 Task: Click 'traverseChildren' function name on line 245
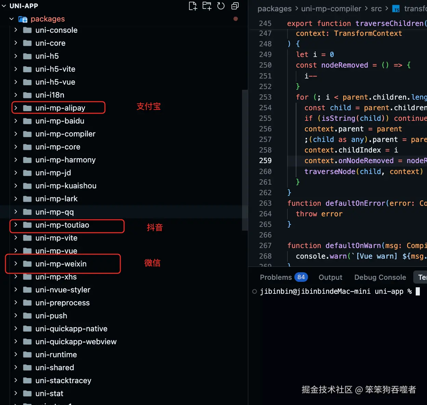point(389,24)
